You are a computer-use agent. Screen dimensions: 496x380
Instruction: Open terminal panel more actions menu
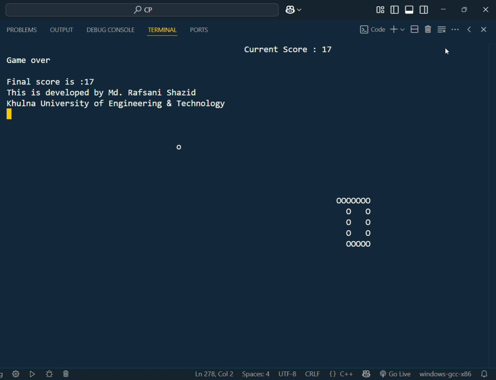click(455, 30)
